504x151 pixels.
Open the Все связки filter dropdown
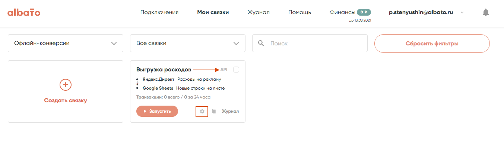[x=188, y=44]
